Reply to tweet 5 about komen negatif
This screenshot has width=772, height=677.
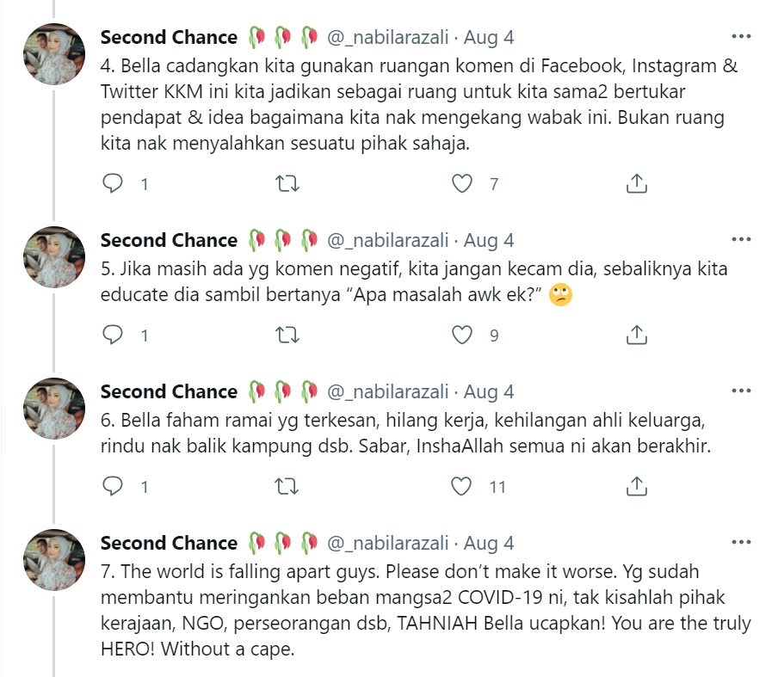[x=114, y=335]
